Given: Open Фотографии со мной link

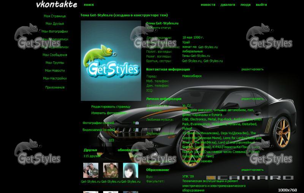Looking at the screenshot, I should click(98, 123).
